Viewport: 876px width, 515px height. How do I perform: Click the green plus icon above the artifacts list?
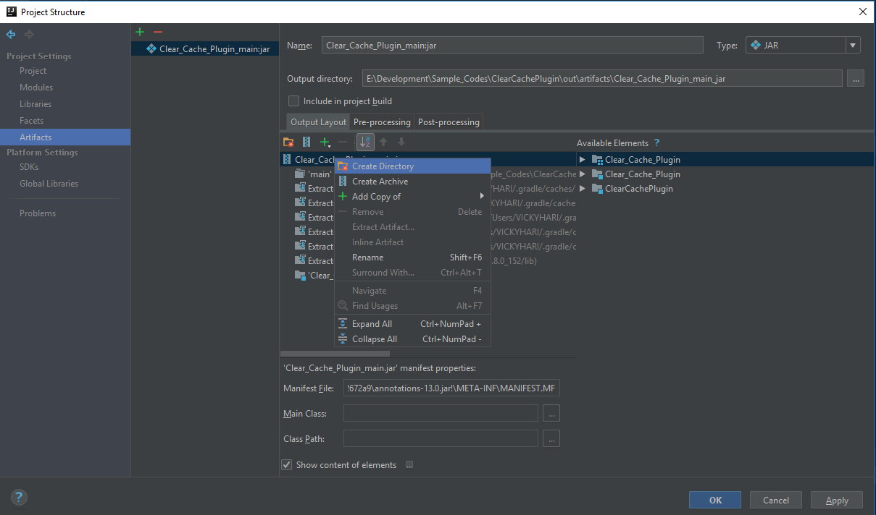coord(139,31)
